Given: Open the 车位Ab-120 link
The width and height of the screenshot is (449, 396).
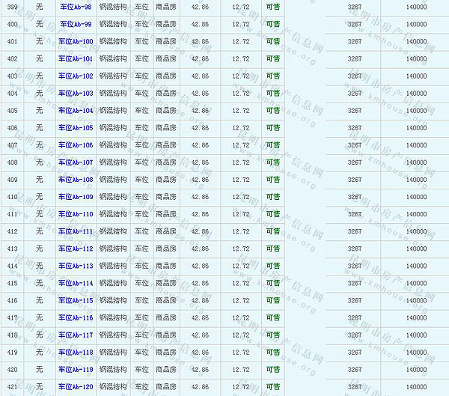Looking at the screenshot, I should point(76,387).
